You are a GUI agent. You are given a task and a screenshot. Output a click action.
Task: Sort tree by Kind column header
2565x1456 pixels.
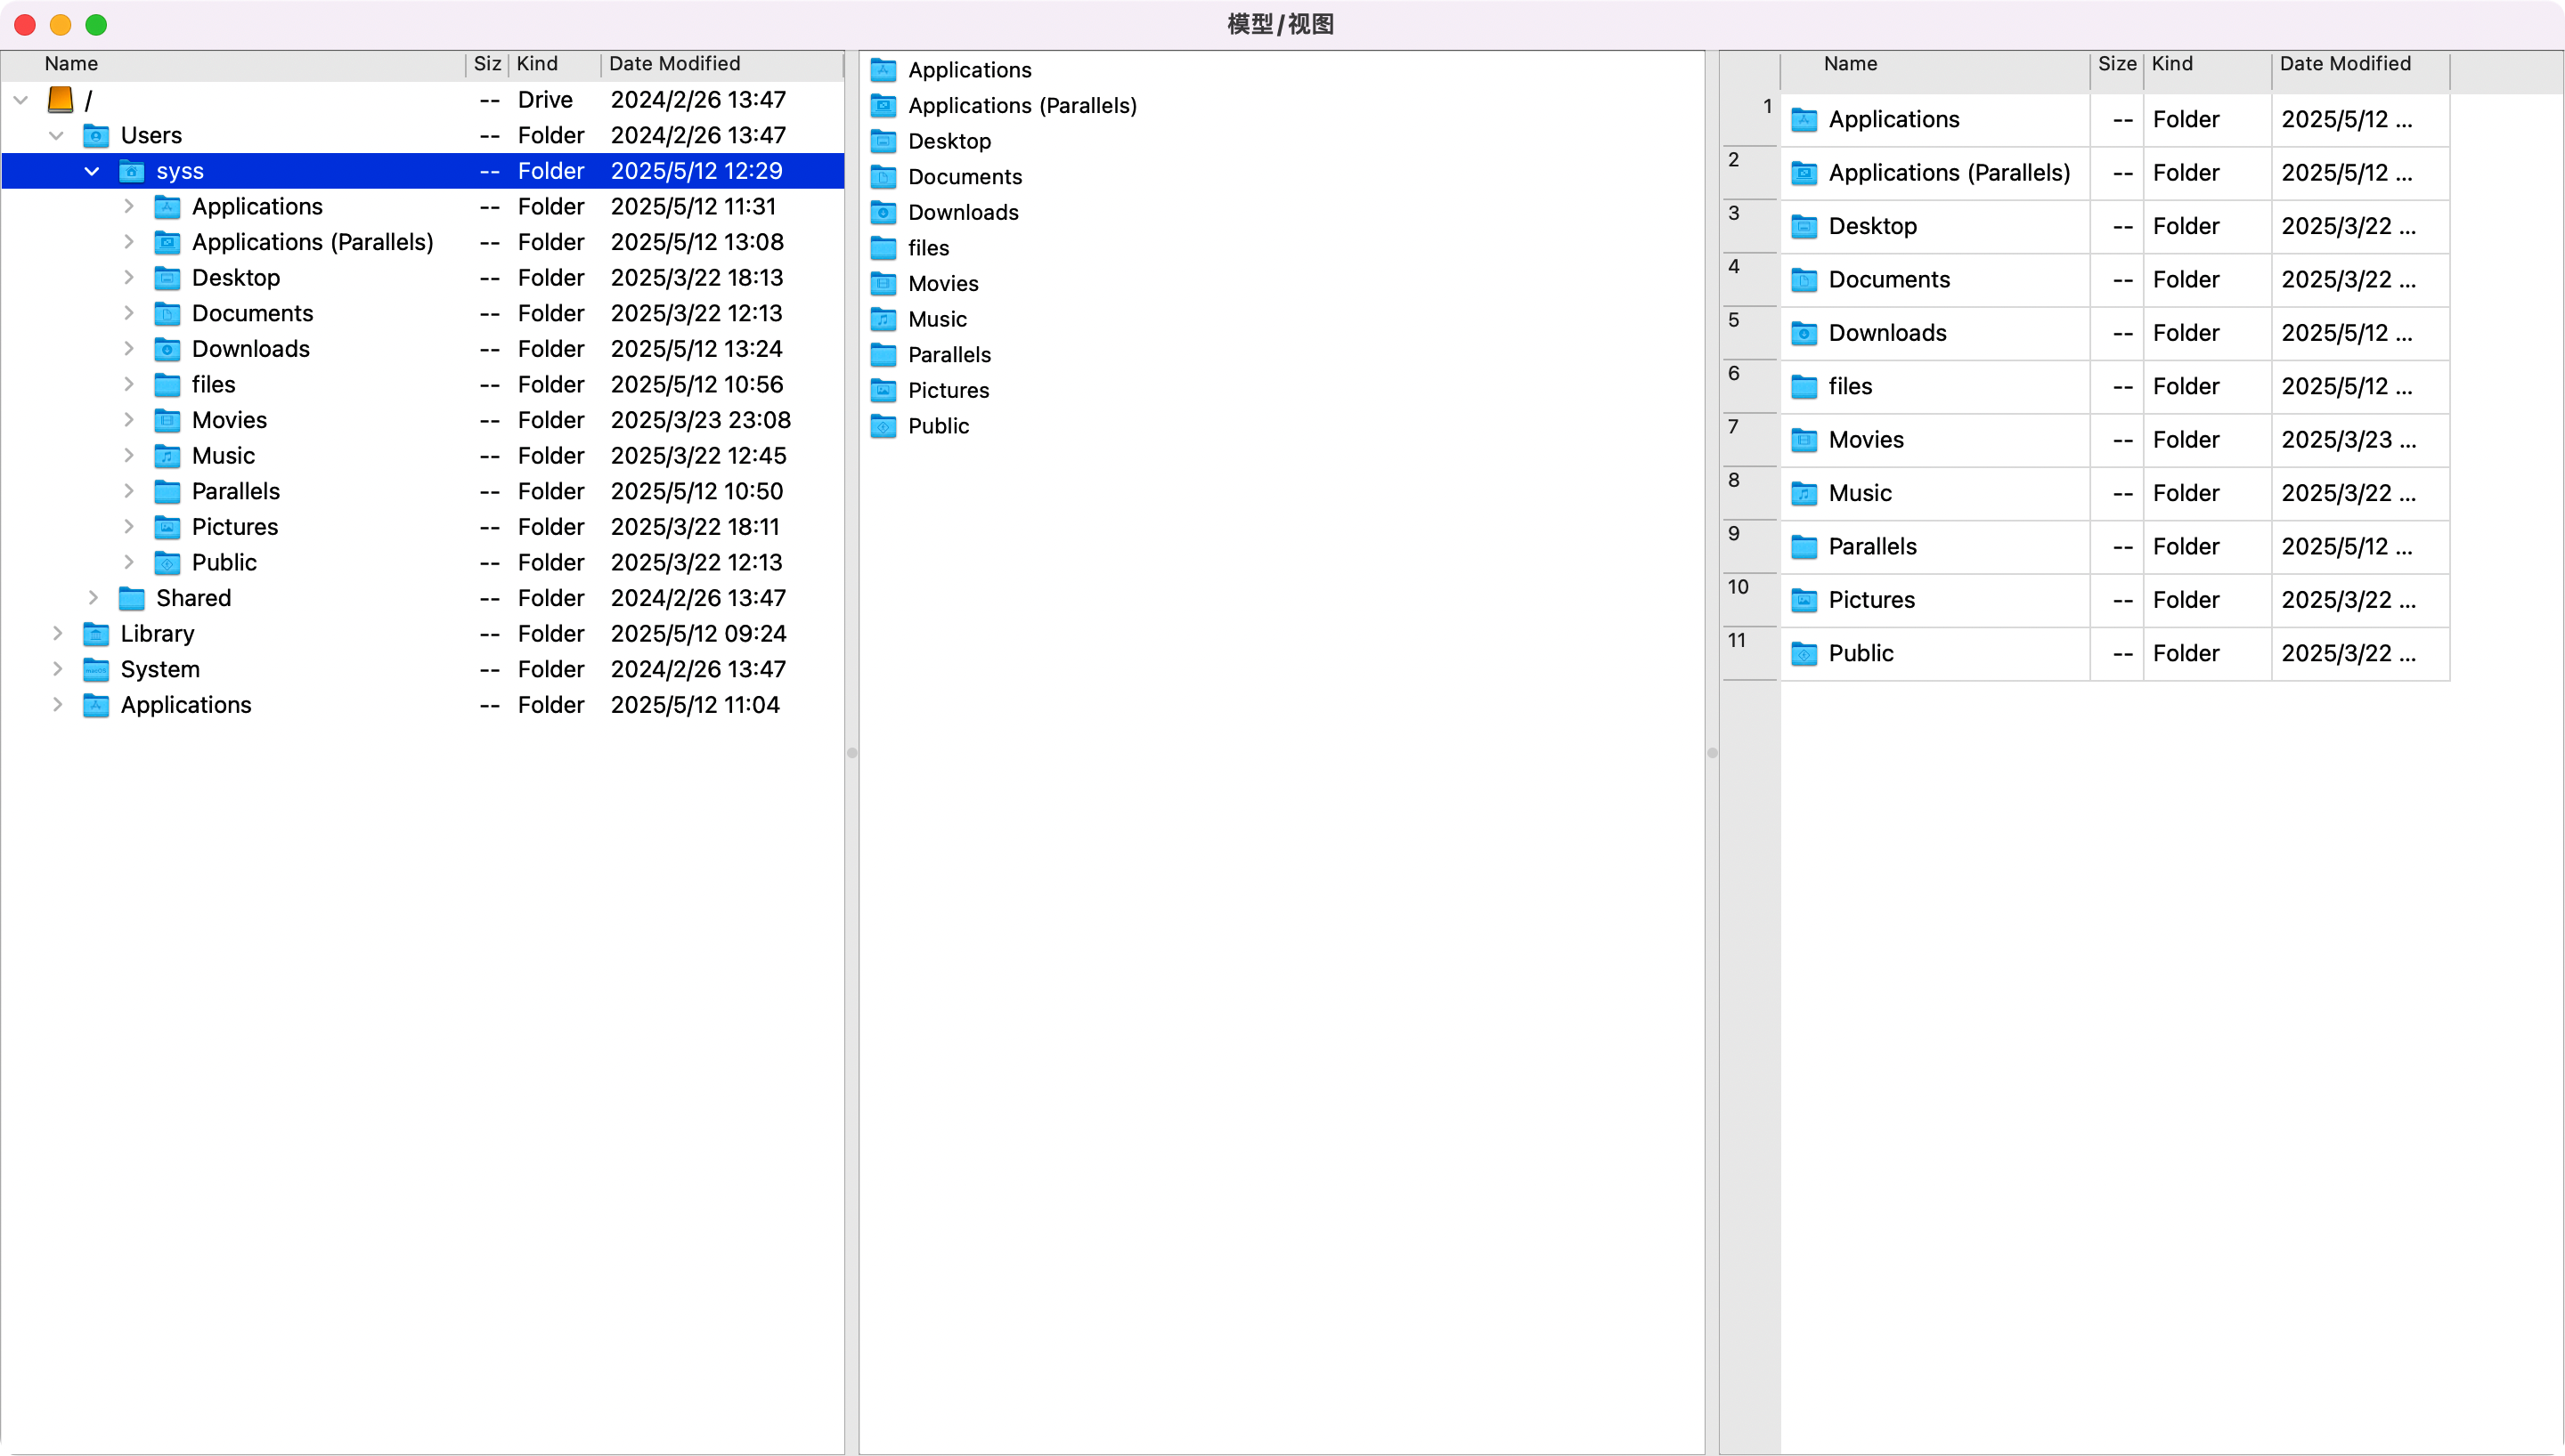[x=555, y=64]
